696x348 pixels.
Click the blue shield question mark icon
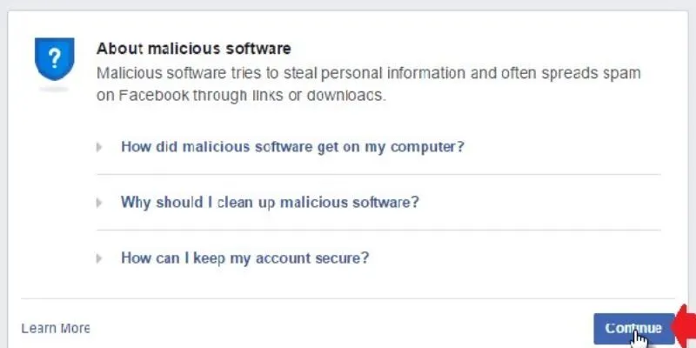53,60
